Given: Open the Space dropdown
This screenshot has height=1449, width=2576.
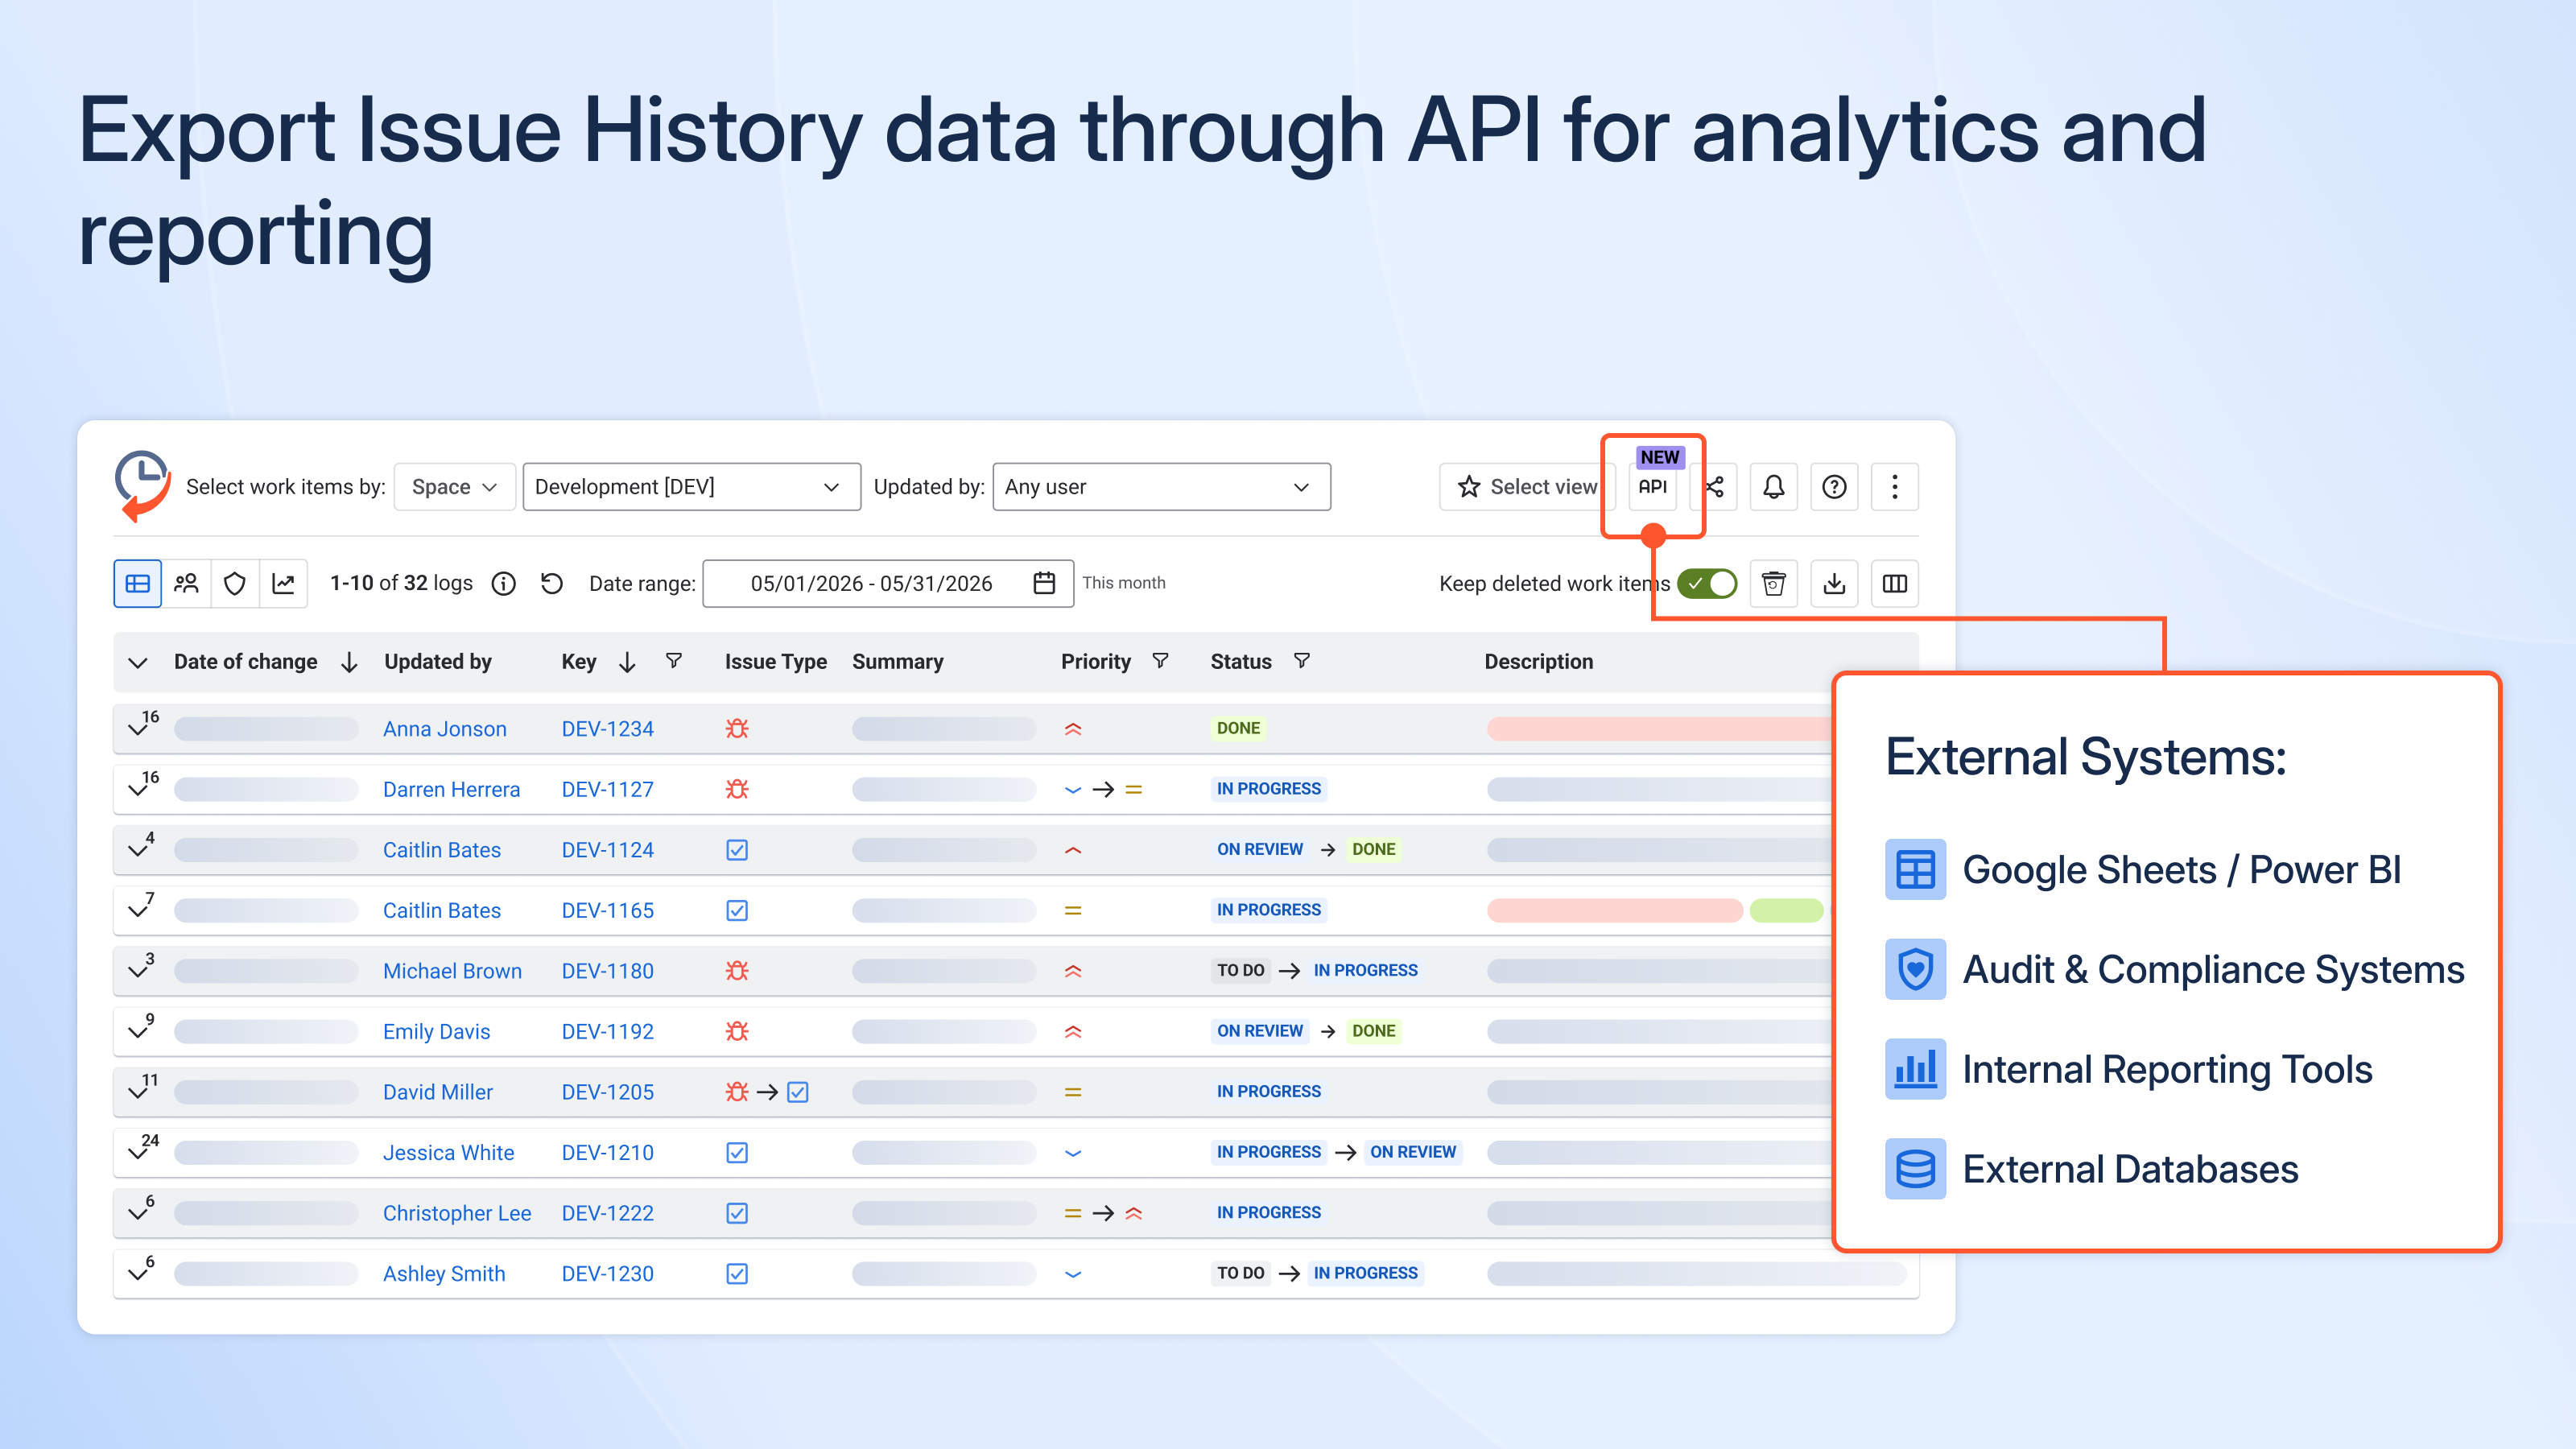Looking at the screenshot, I should tap(455, 486).
